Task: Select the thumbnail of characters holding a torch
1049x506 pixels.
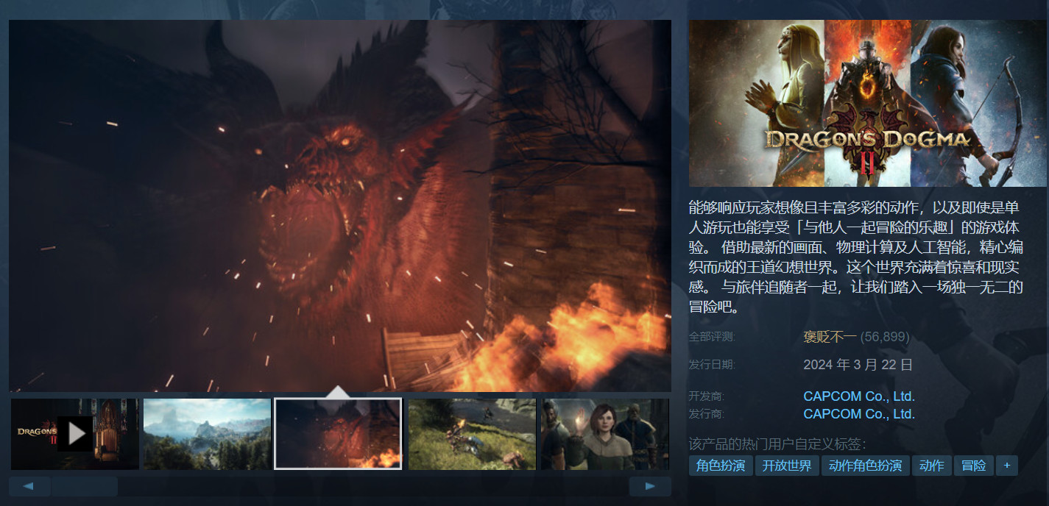Action: [x=604, y=434]
